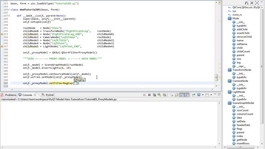
Task: Select the Console tab
Action: [x=25, y=95]
